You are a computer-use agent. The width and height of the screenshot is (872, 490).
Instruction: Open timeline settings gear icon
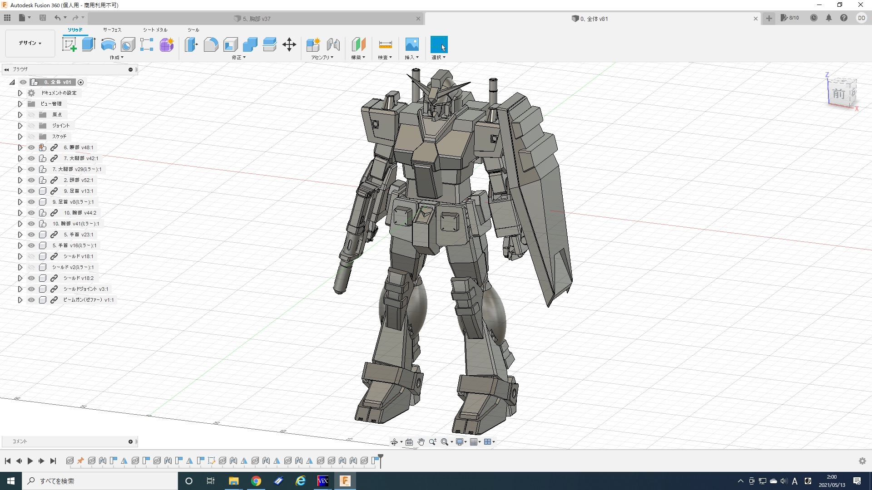862,461
